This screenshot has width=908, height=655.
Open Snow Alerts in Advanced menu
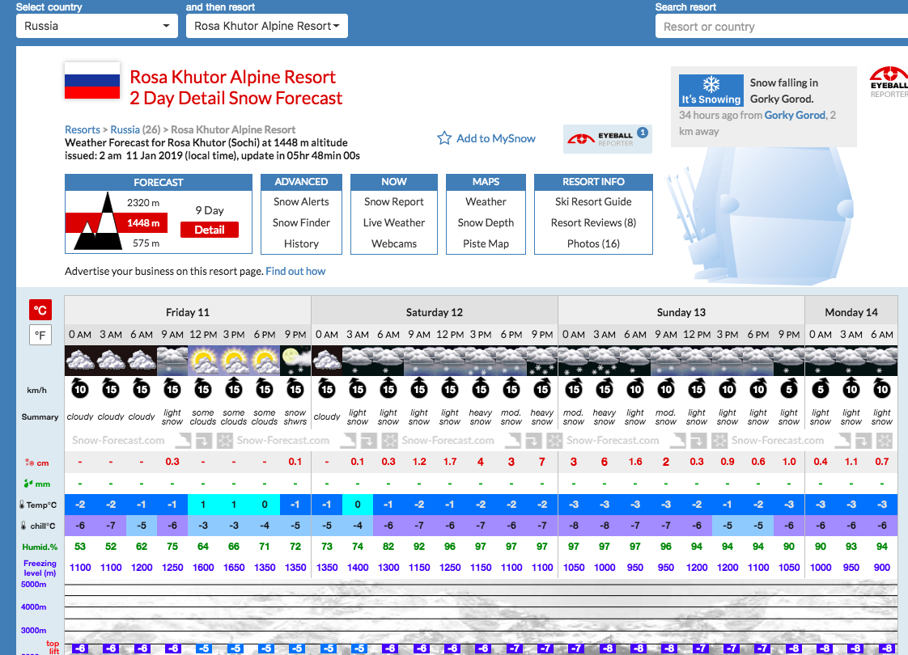pyautogui.click(x=301, y=202)
